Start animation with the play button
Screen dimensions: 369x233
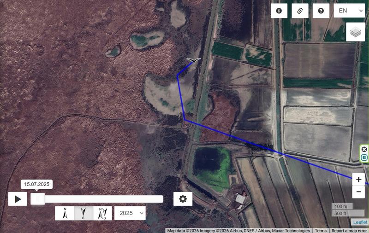(18, 199)
